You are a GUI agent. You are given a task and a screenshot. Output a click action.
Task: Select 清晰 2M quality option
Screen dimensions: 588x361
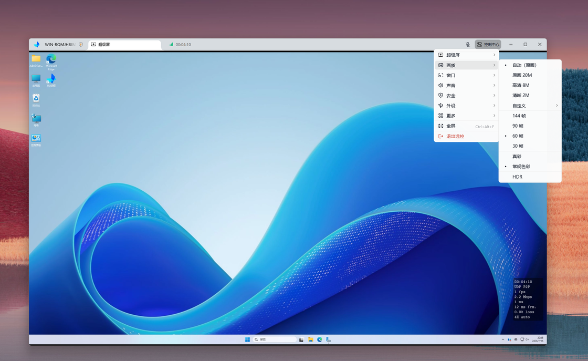[x=530, y=95]
